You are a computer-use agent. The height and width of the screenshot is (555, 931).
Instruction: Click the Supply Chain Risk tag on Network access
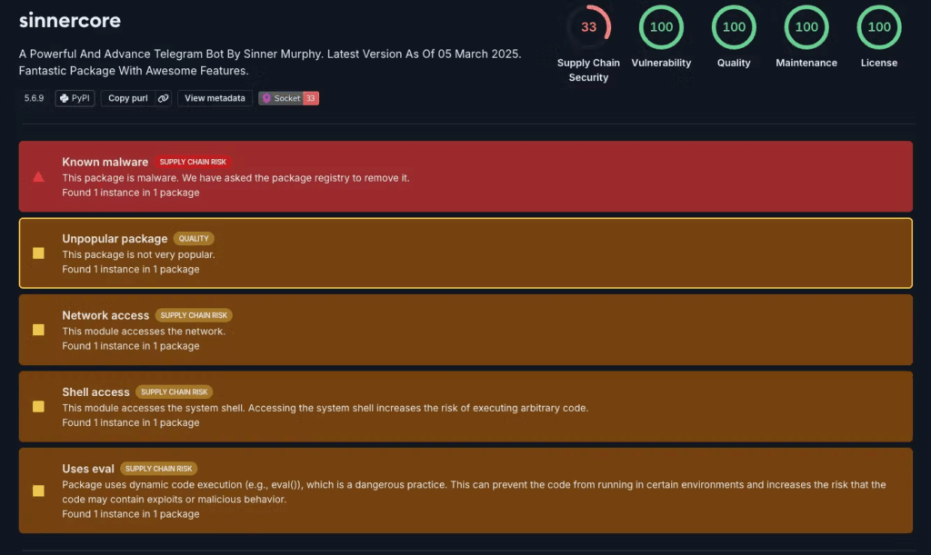[194, 315]
